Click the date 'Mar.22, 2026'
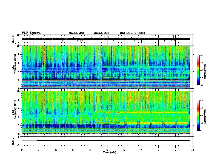 point(76,33)
